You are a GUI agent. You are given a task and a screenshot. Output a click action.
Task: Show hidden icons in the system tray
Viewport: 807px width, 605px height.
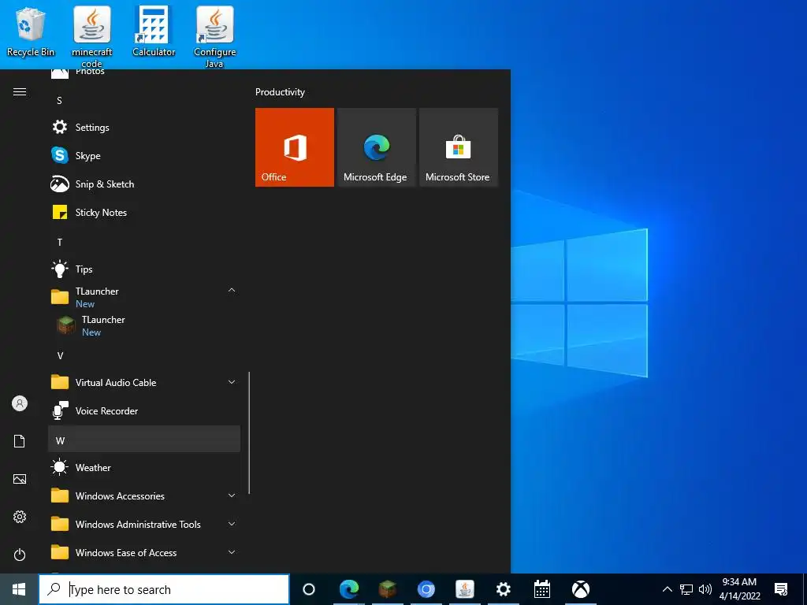tap(667, 589)
